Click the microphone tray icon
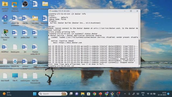Viewport: 172px width, 97px height. [129, 94]
